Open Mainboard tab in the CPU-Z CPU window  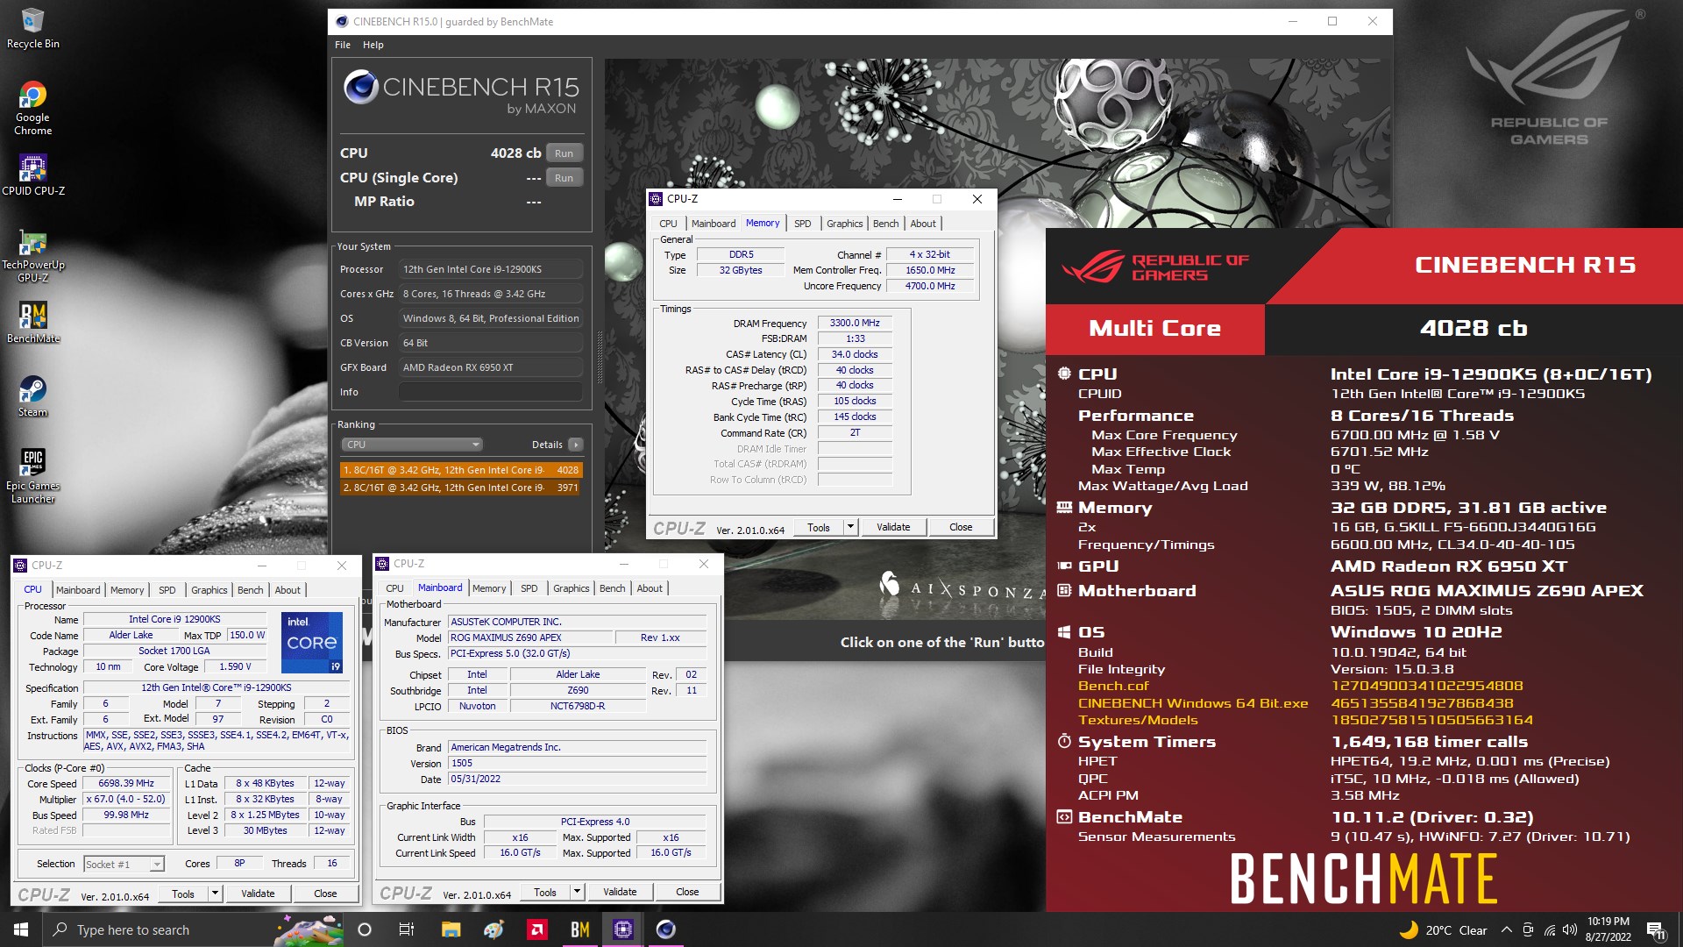[78, 590]
